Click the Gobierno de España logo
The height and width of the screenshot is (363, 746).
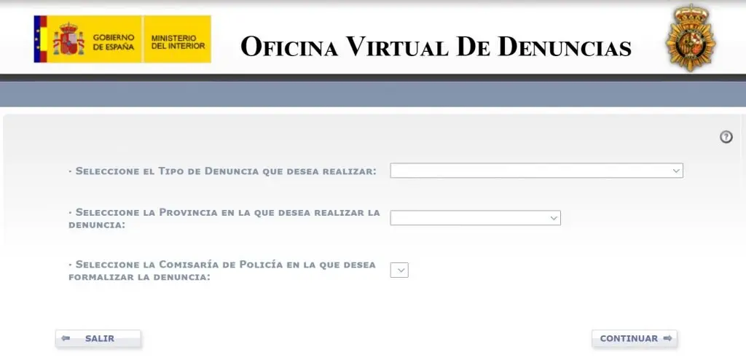87,39
